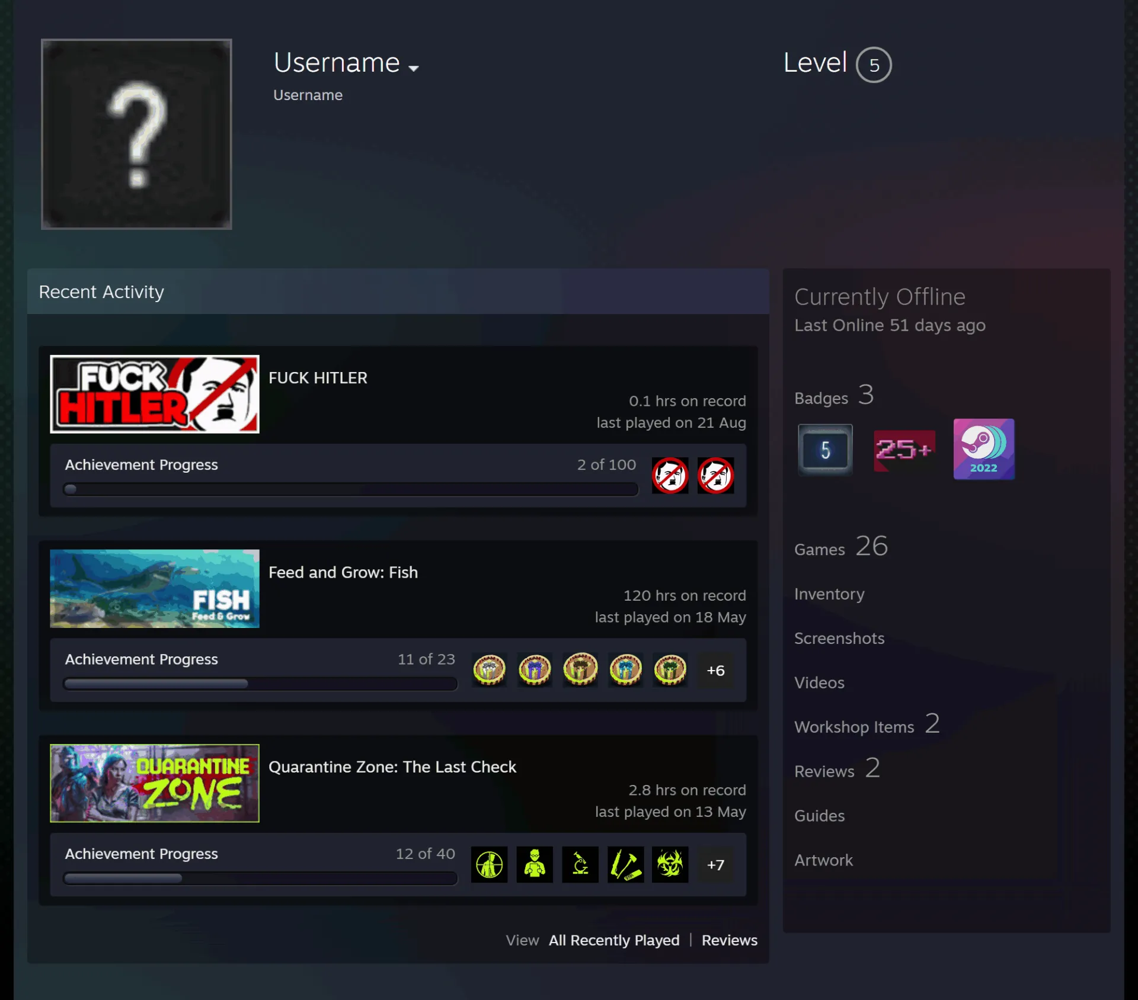This screenshot has width=1138, height=1000.
Task: Click the level 5 circle next to Level
Action: click(x=874, y=65)
